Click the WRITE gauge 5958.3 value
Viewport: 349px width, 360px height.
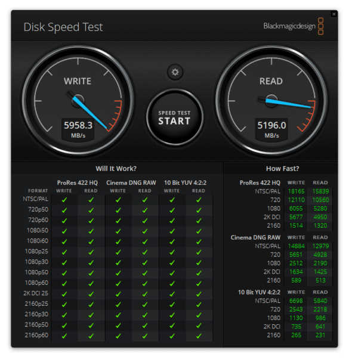click(x=78, y=125)
